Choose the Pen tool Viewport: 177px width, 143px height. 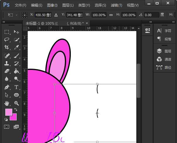click(x=7, y=87)
